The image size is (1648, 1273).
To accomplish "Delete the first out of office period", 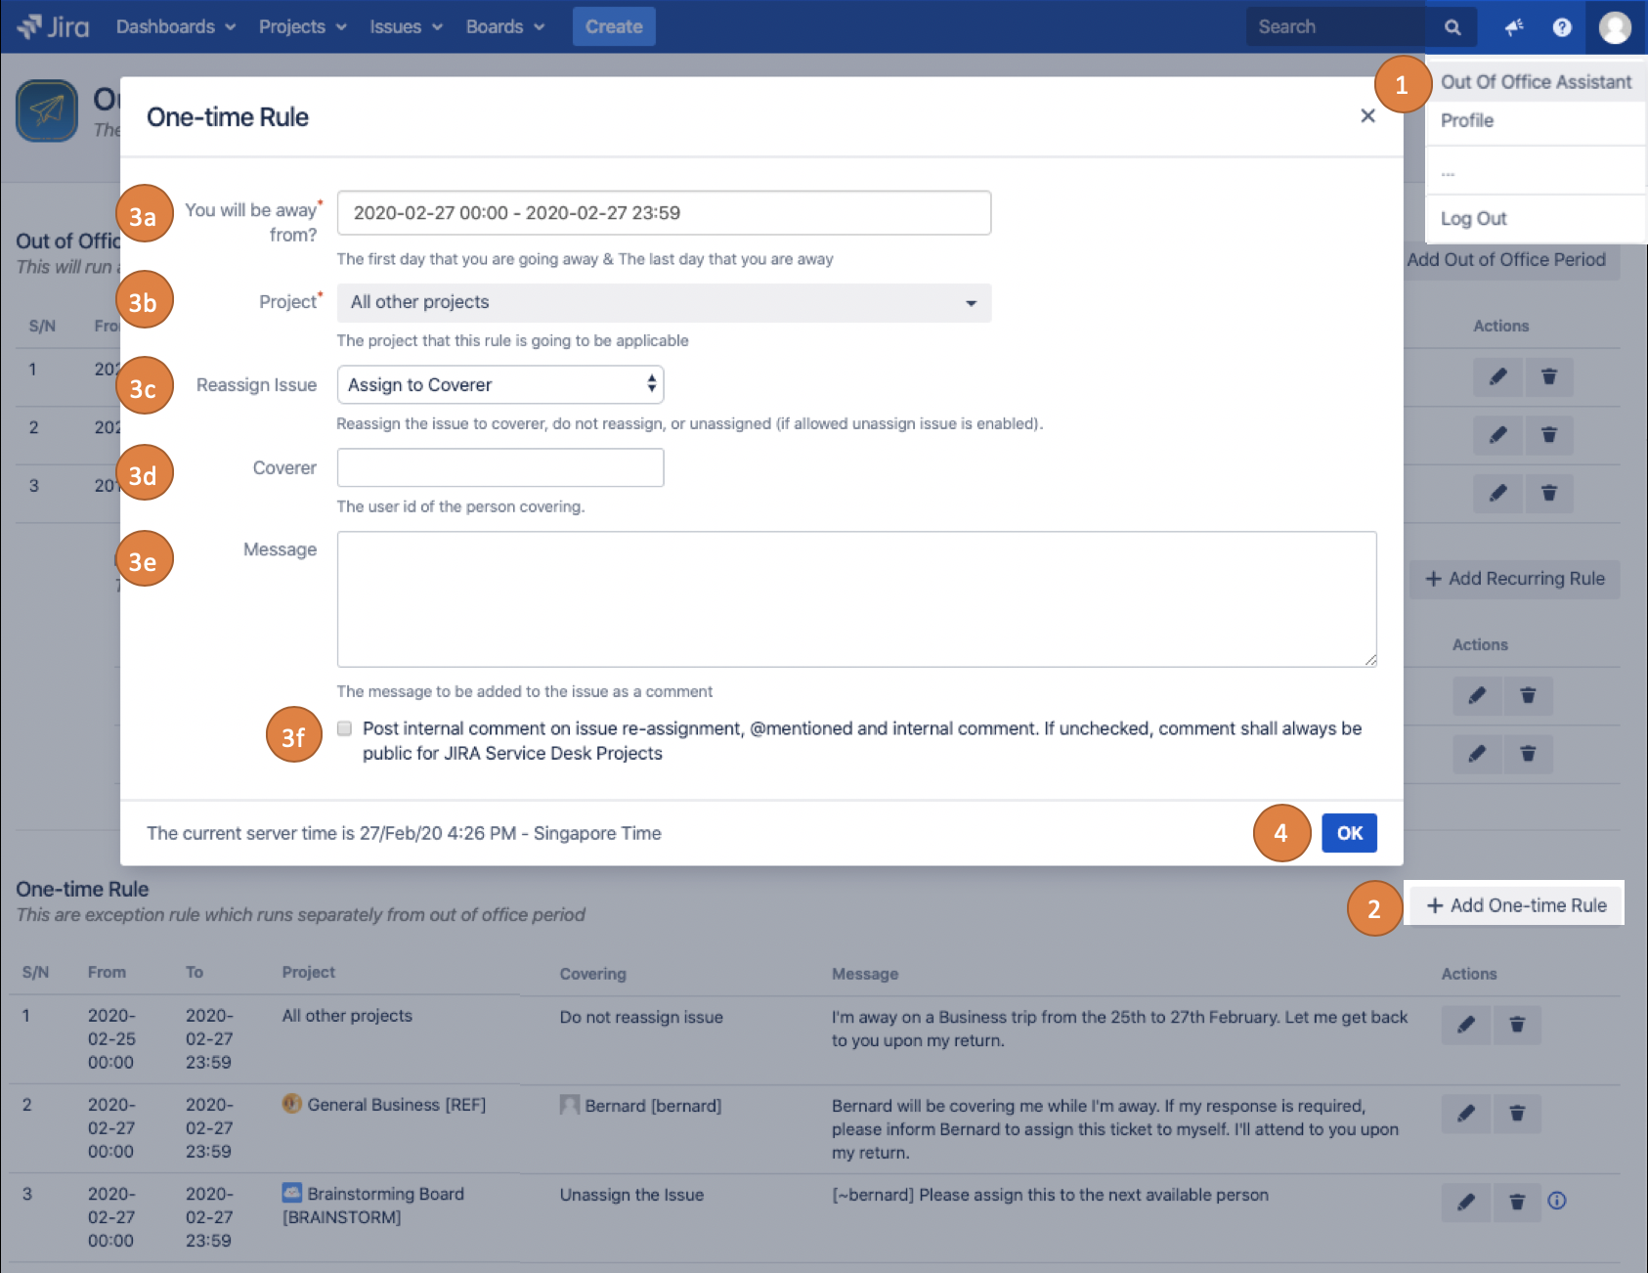I will (x=1548, y=377).
